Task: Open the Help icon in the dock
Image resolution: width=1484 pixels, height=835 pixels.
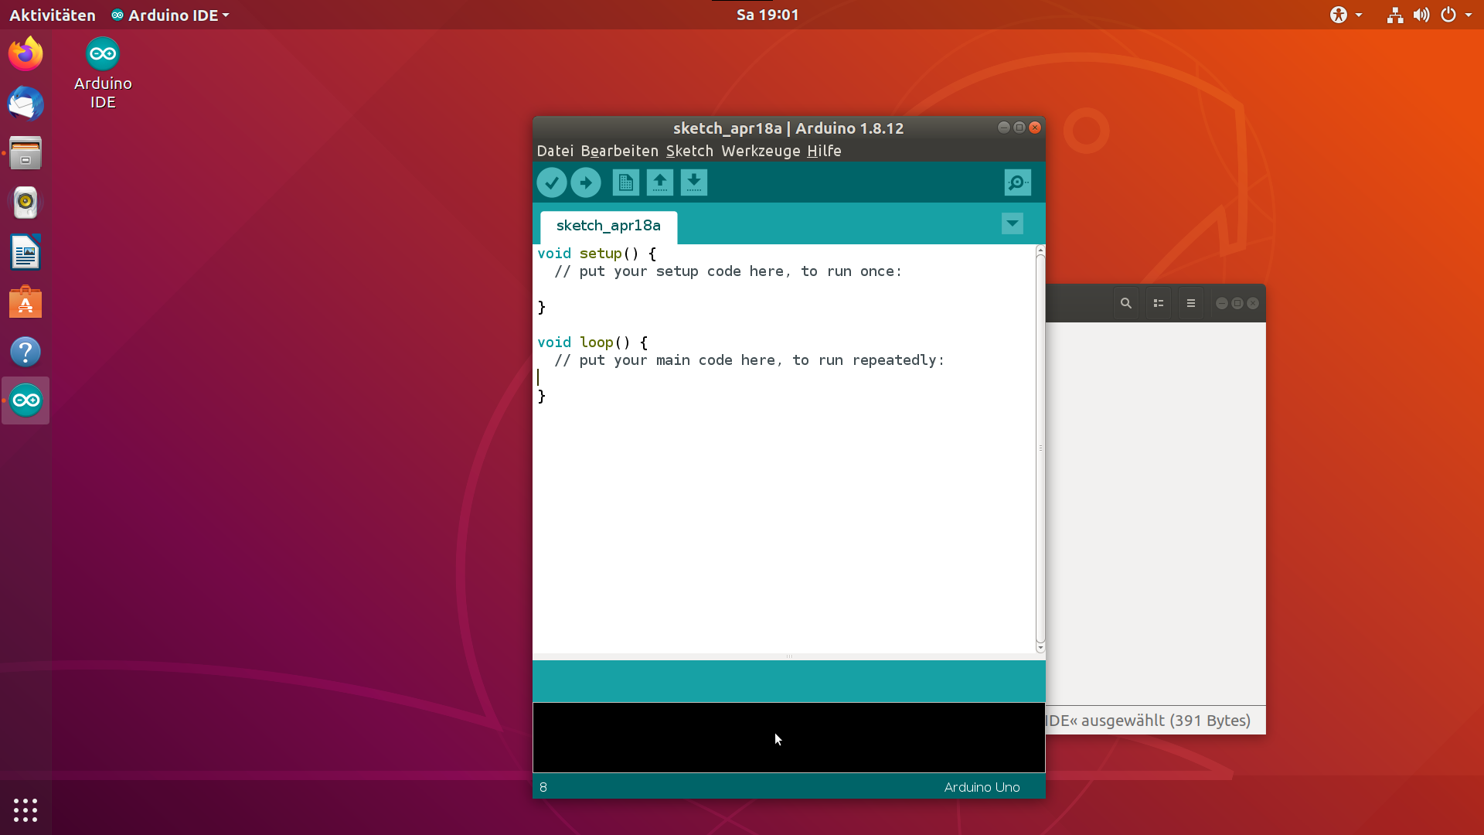Action: tap(26, 352)
